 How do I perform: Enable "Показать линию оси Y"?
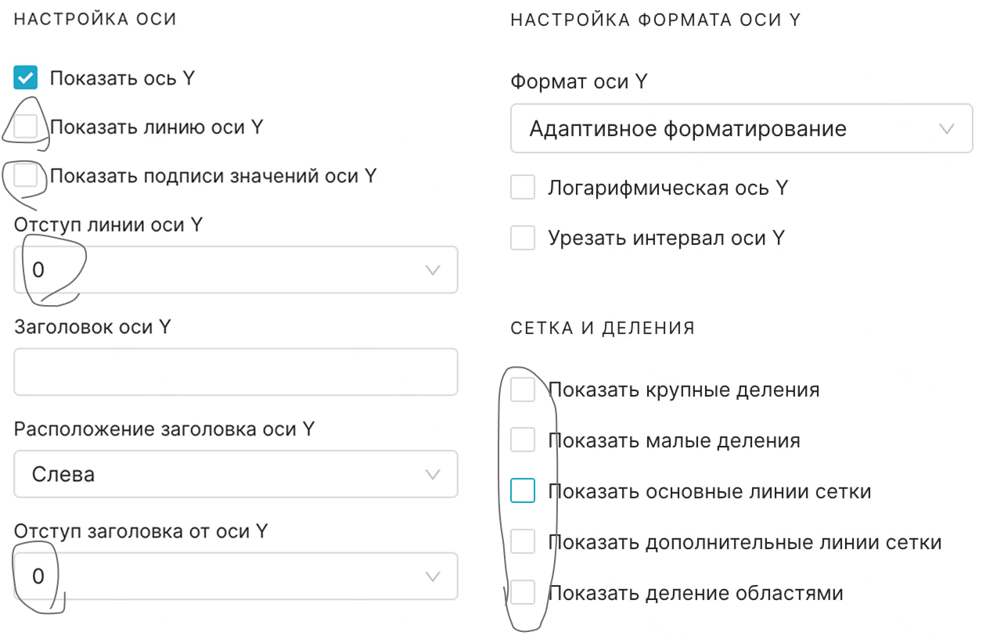26,127
